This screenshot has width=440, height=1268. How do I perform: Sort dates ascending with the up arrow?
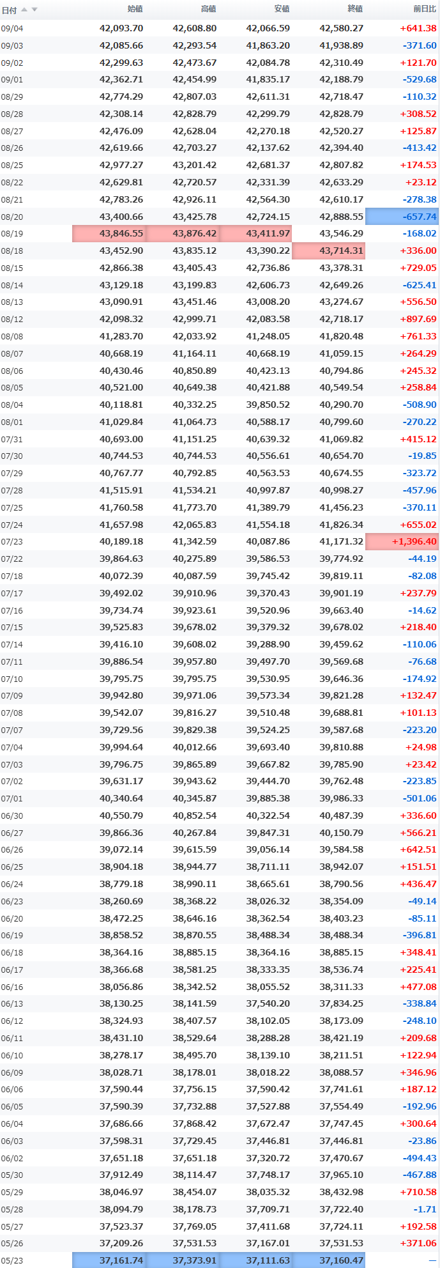24,10
